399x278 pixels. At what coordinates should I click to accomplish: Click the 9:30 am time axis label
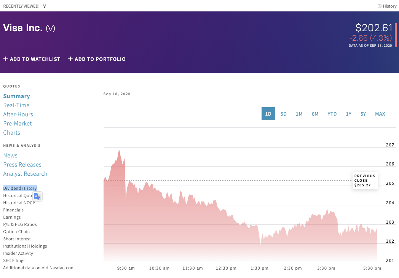point(126,268)
